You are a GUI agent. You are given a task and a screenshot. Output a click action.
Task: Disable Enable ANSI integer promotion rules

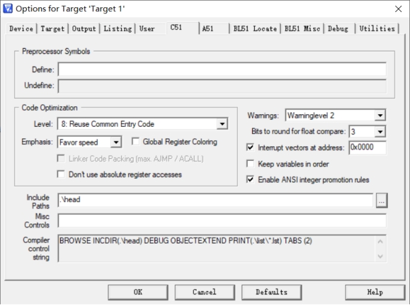251,180
